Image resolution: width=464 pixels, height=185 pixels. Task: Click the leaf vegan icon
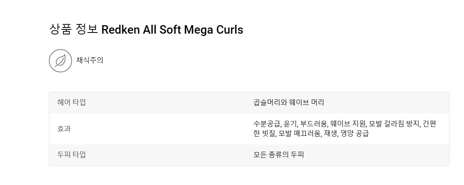[60, 61]
